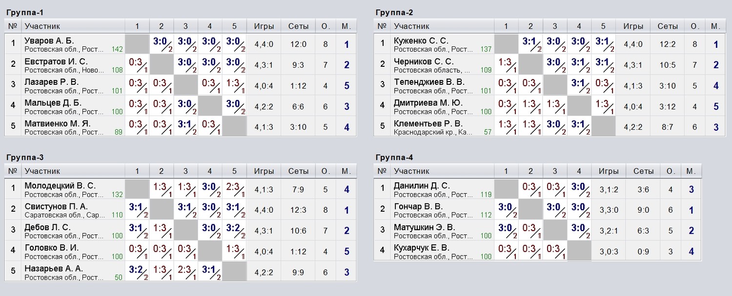The height and width of the screenshot is (296, 732).
Task: Click rating 57 beside Клементьев Р. В.
Action: pos(488,132)
